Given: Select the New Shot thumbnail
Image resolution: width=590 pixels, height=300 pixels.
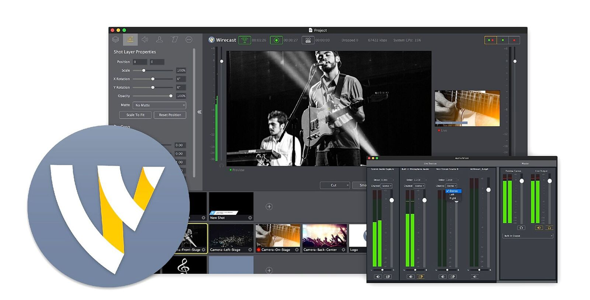Looking at the screenshot, I should [231, 206].
